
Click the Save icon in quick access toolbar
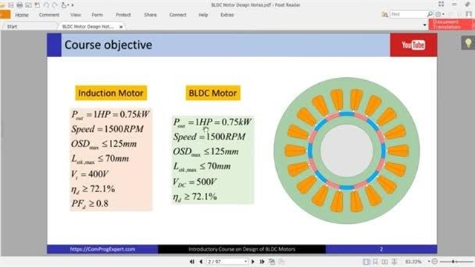click(x=11, y=5)
